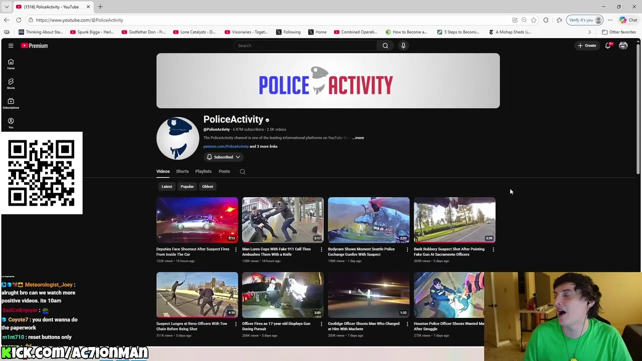Open the YouTube guide hamburger menu

tap(11, 46)
